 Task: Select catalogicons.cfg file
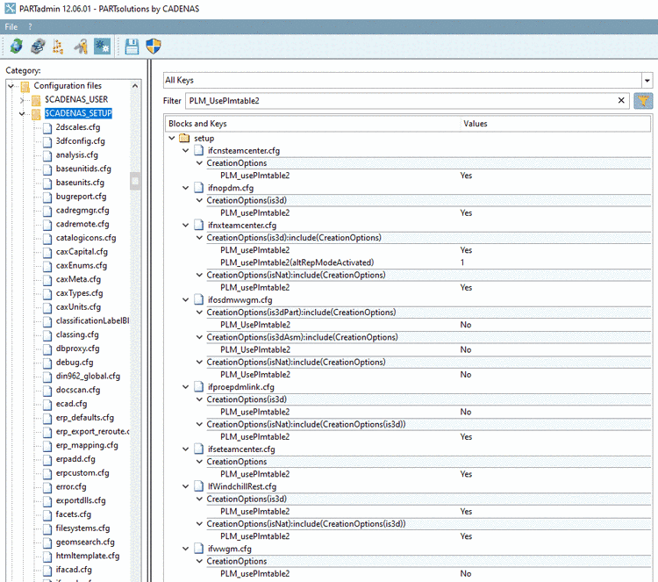click(x=86, y=238)
